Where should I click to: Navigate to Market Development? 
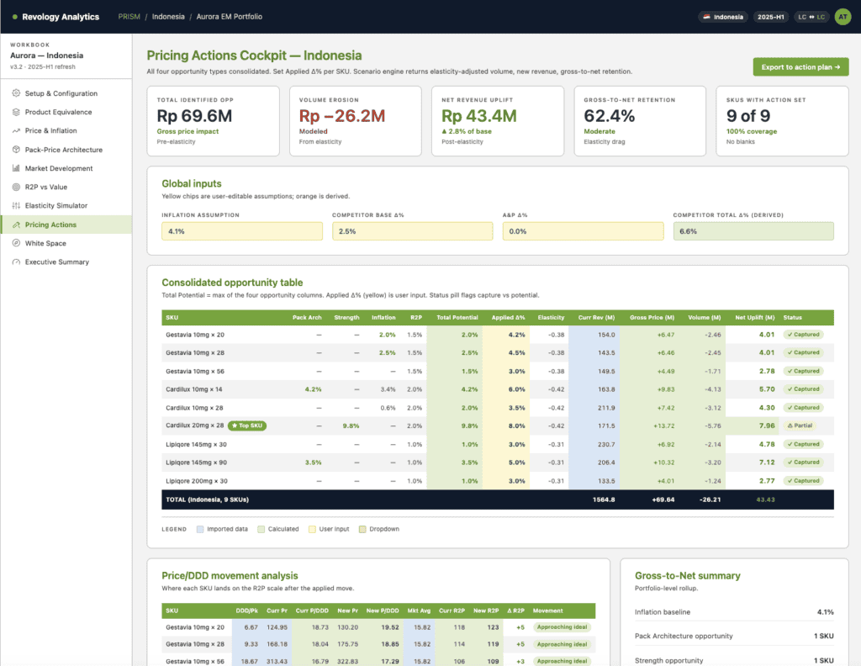pos(66,168)
